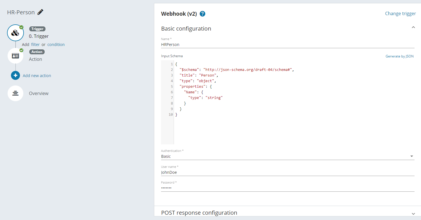Click the pencil icon beside HR-Person

40,12
